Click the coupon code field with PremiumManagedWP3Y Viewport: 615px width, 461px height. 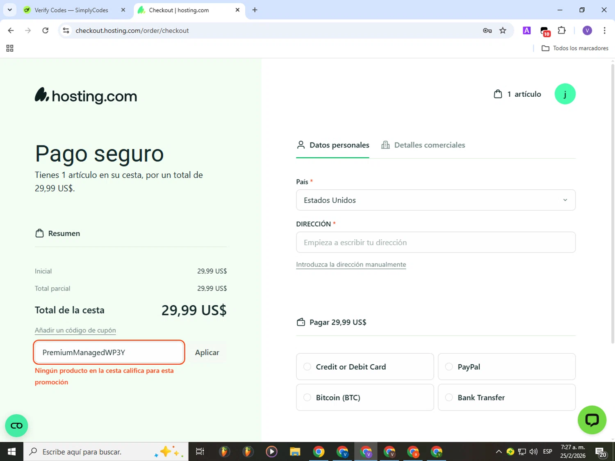pyautogui.click(x=109, y=352)
